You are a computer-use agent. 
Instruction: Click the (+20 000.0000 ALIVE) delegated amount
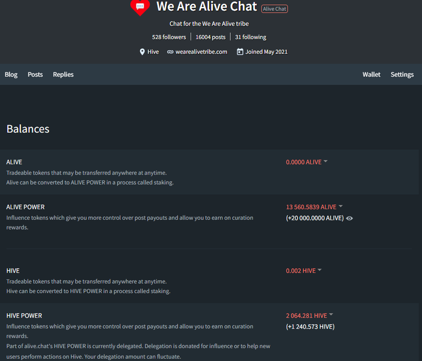315,218
